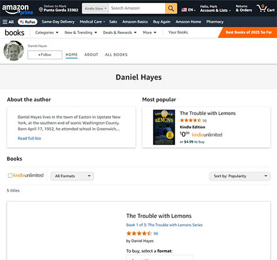The width and height of the screenshot is (277, 260).
Task: Open the All hamburger menu
Action: (8, 22)
